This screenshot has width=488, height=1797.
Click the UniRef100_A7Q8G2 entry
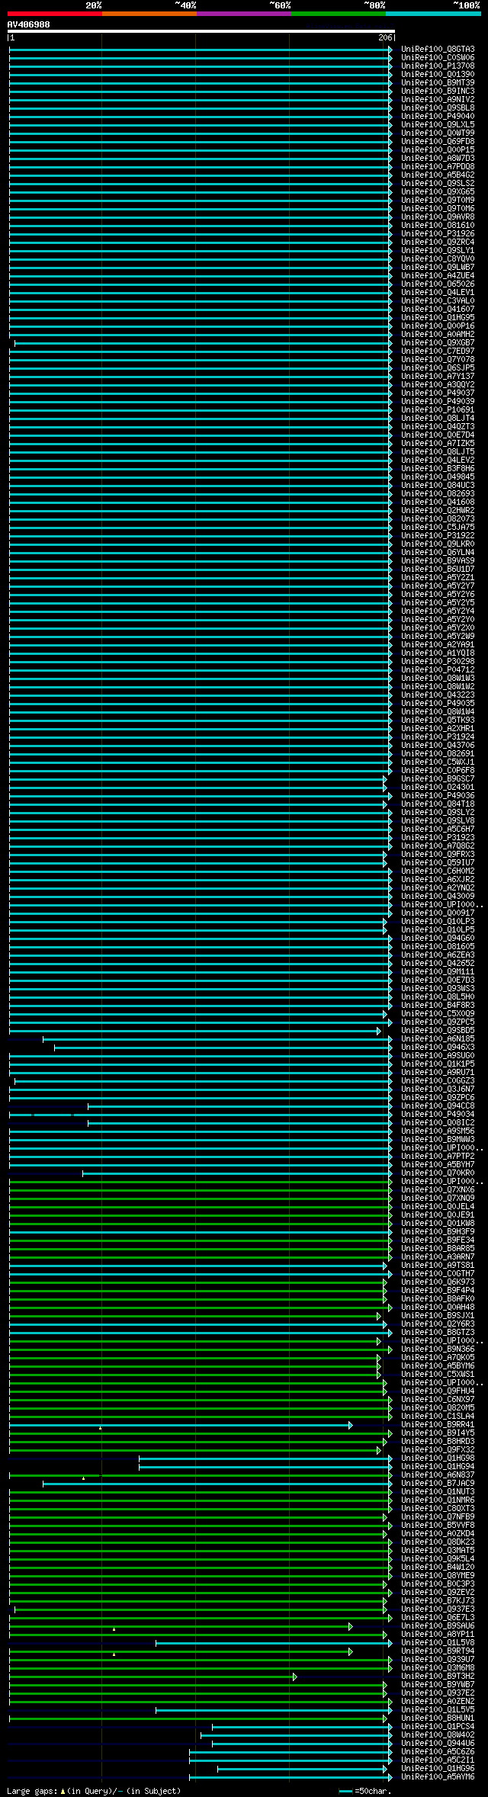(x=438, y=846)
